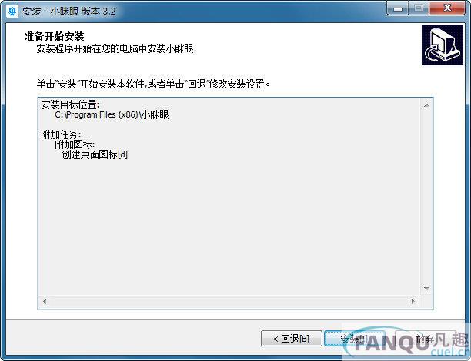Click the 小眯眼 app icon in title bar
The image size is (471, 361).
pyautogui.click(x=12, y=12)
